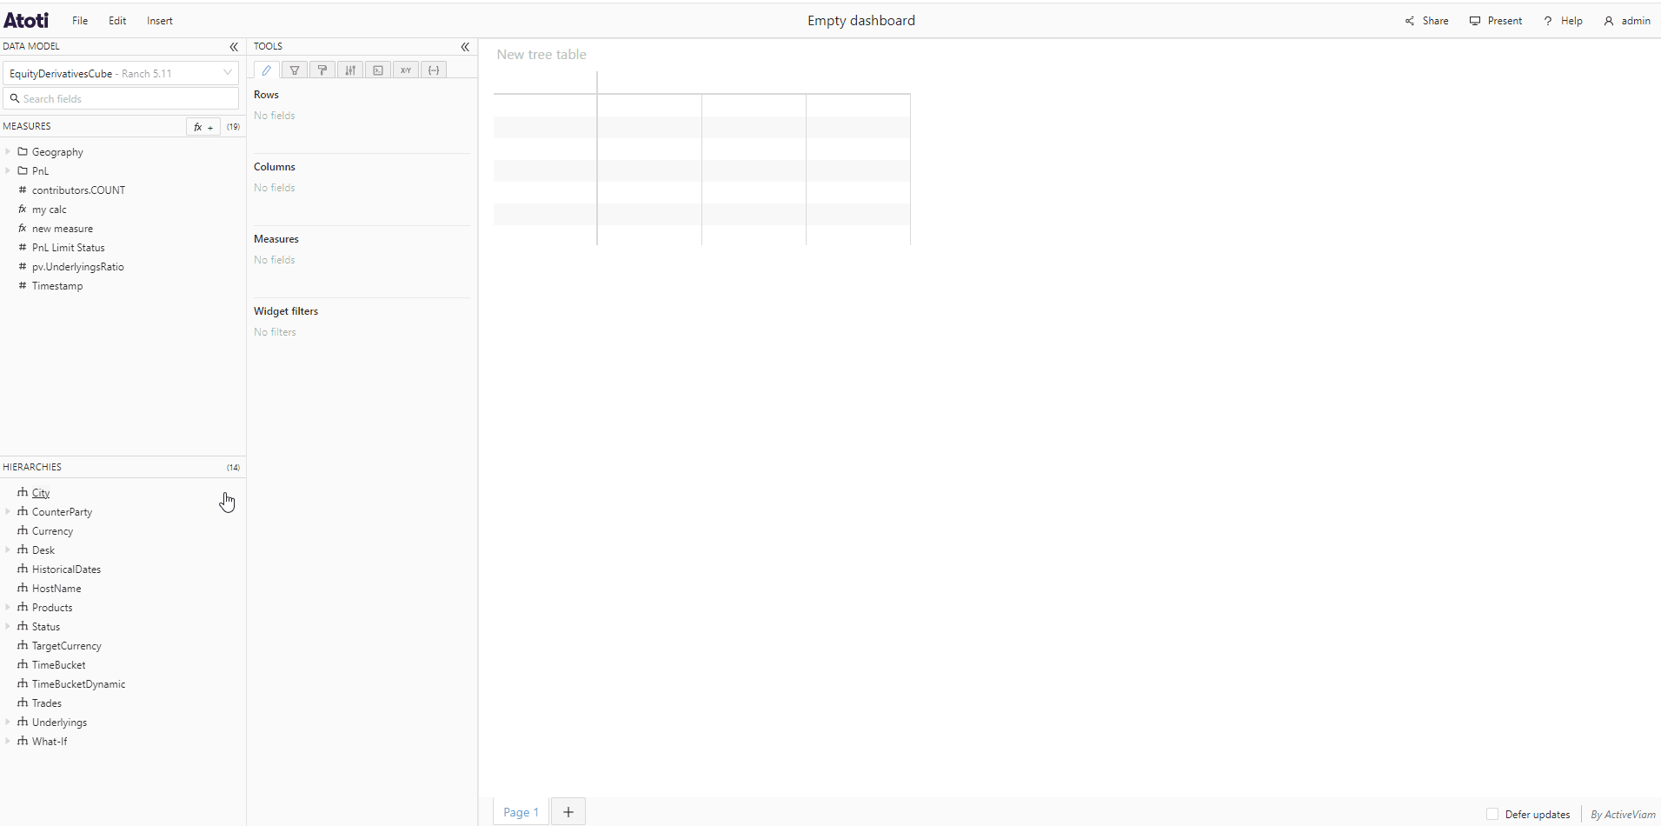Select the Timestamp measure
Viewport: 1661px width, 826px height.
57,286
